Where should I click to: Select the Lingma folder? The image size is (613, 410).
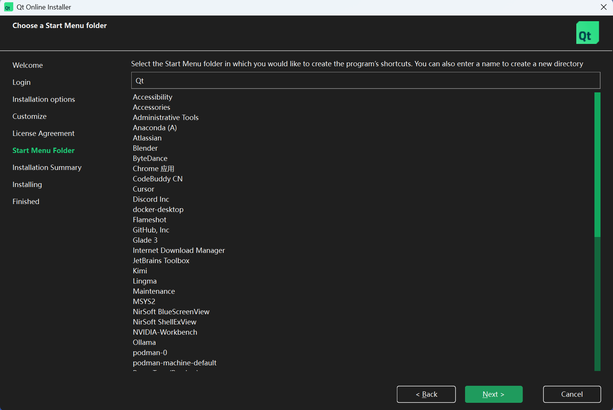point(145,281)
